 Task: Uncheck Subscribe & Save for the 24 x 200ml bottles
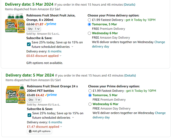[29, 115]
